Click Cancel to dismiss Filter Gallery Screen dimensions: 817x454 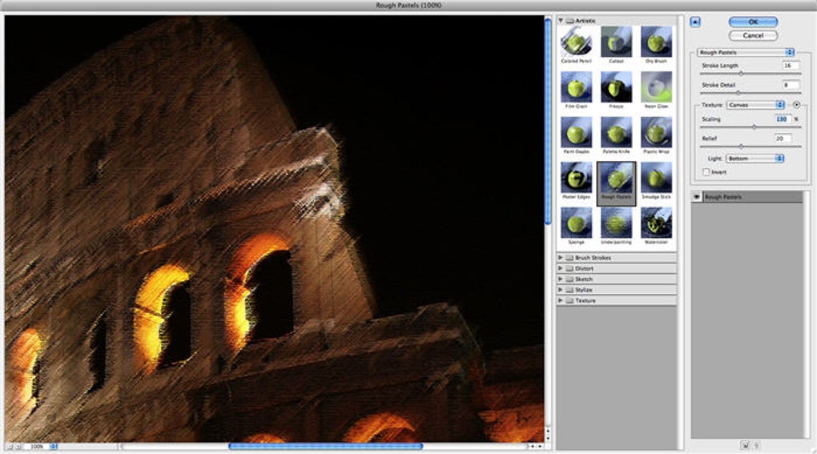[x=754, y=35]
